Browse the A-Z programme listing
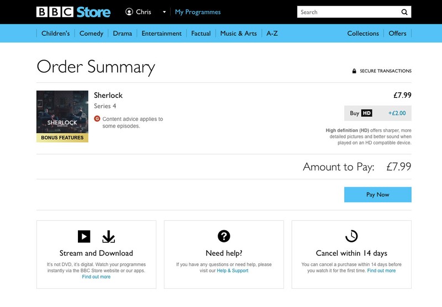This screenshot has height=307, width=442. click(272, 34)
